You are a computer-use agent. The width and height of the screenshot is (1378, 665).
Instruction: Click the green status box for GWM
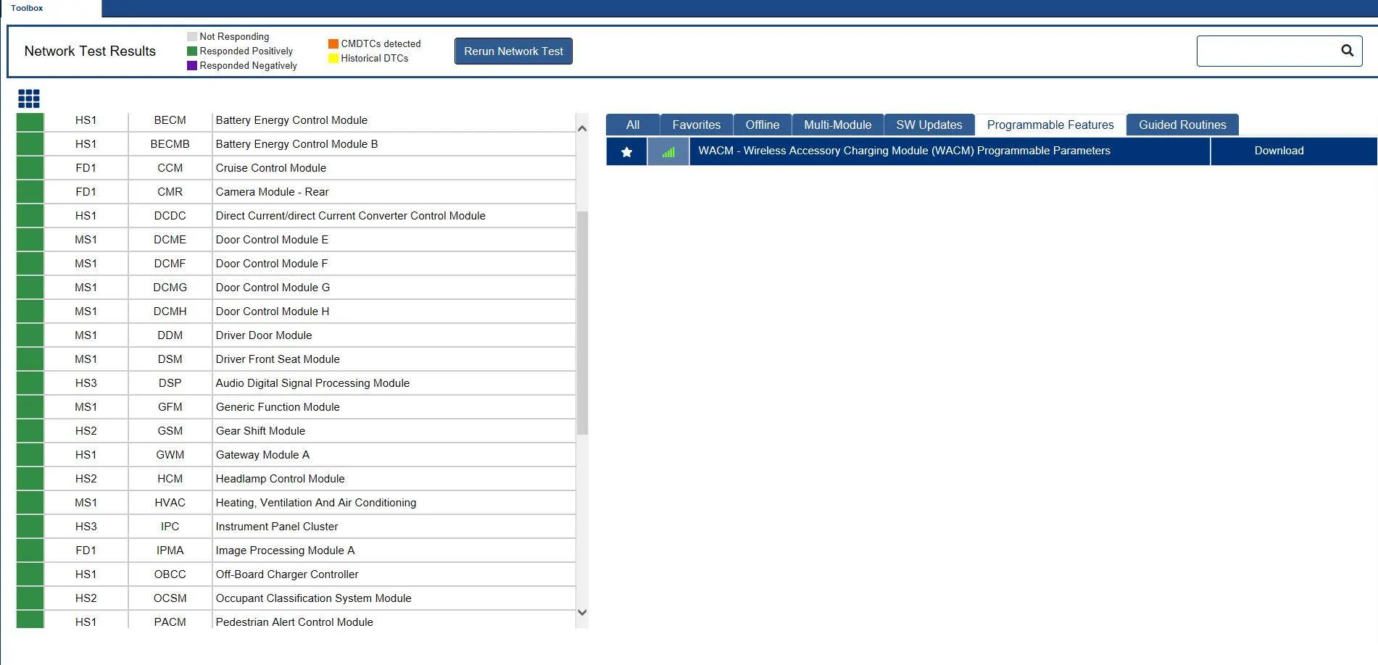(30, 455)
